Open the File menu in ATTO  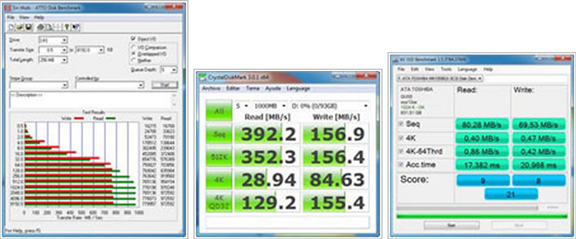pyautogui.click(x=10, y=17)
